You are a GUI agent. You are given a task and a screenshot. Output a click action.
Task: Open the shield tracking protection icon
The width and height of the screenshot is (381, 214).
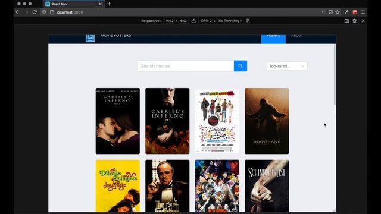pos(44,12)
